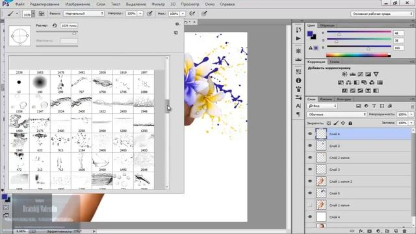
Task: Open the Info panel icon in dock
Action: coord(298,80)
